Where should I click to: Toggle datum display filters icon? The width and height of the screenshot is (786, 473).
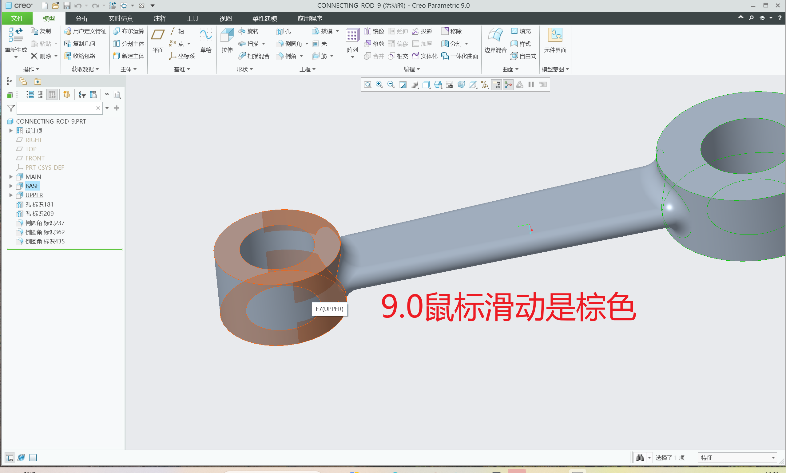[485, 85]
